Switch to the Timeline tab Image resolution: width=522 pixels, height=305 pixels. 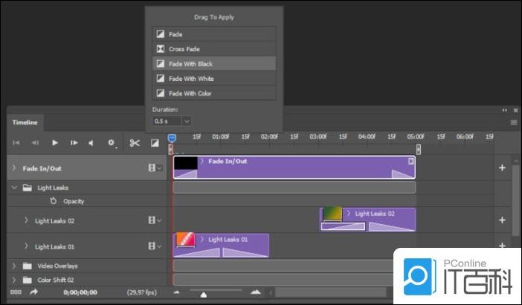(x=25, y=122)
